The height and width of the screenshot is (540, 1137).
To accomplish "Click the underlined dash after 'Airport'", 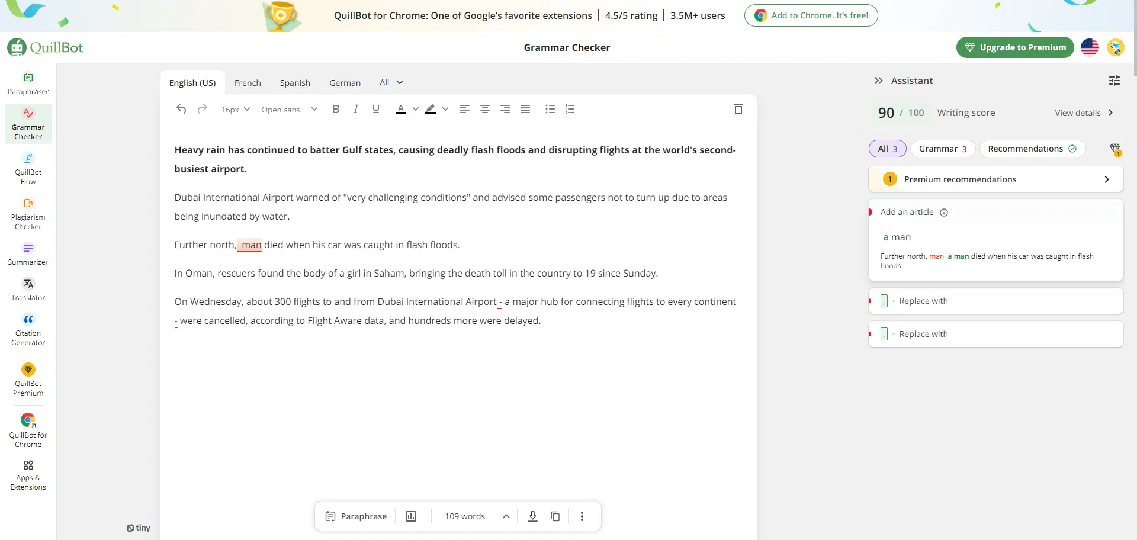I will click(500, 303).
